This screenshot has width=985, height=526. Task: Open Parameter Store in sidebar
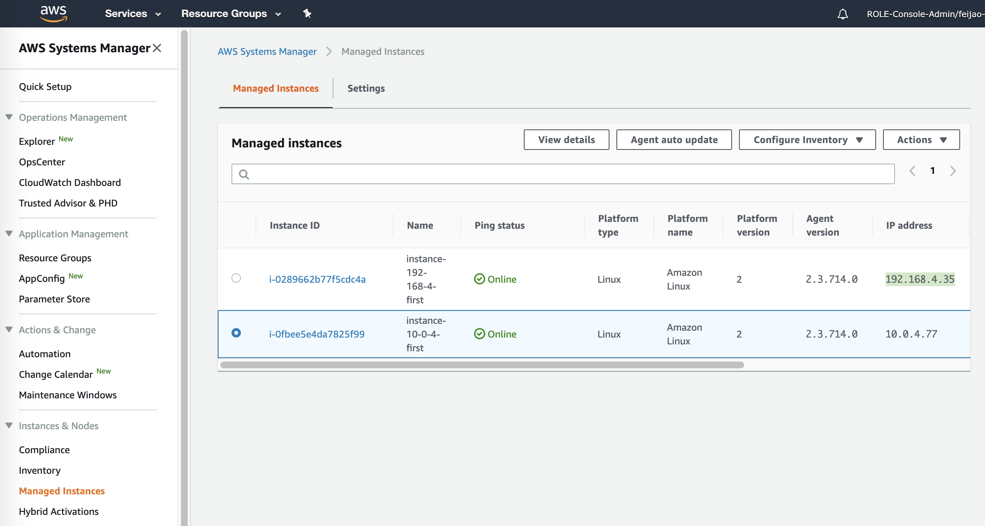[x=54, y=299]
